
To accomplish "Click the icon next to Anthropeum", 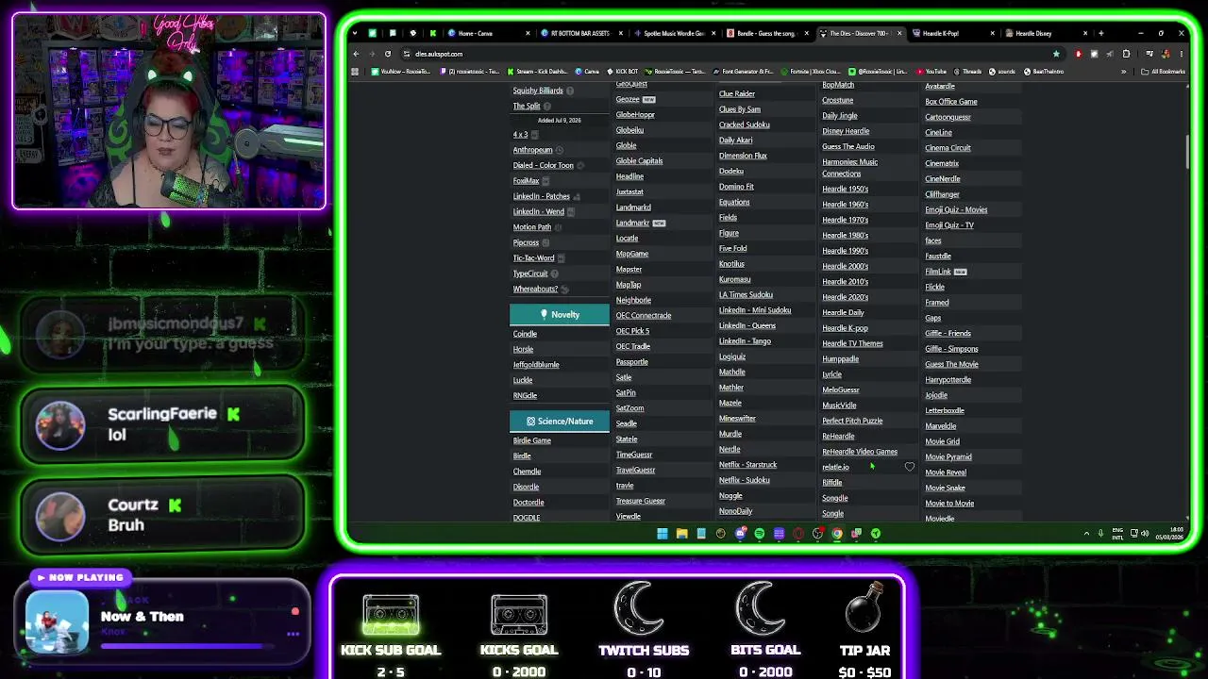I will [560, 150].
